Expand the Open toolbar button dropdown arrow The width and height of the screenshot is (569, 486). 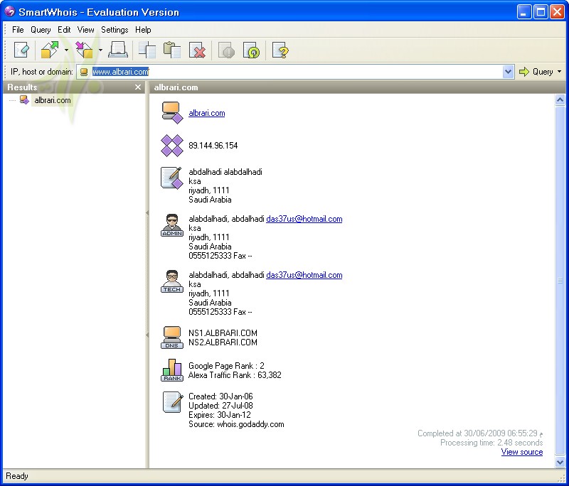pyautogui.click(x=66, y=50)
